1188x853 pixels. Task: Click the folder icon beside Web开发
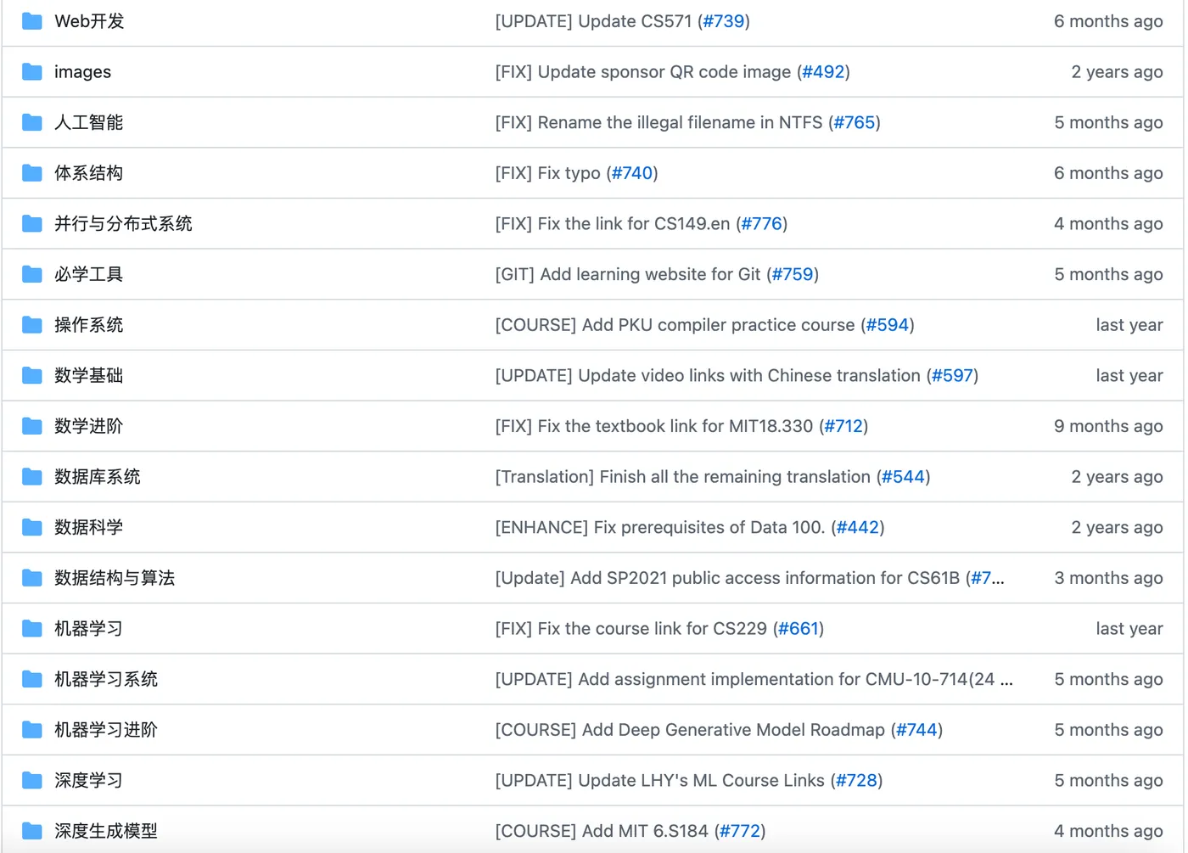(x=31, y=20)
